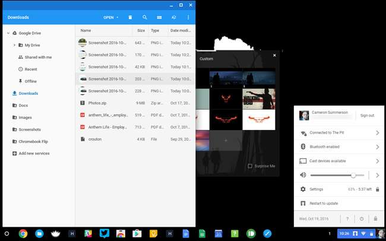The height and width of the screenshot is (241, 386).
Task: Click Sign out in the system tray
Action: (367, 115)
